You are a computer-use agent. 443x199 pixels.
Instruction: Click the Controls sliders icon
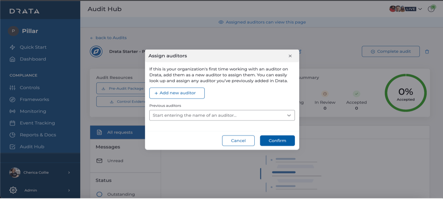coord(13,88)
